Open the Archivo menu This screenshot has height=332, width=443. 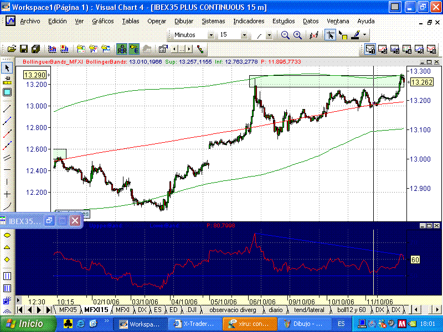click(30, 21)
